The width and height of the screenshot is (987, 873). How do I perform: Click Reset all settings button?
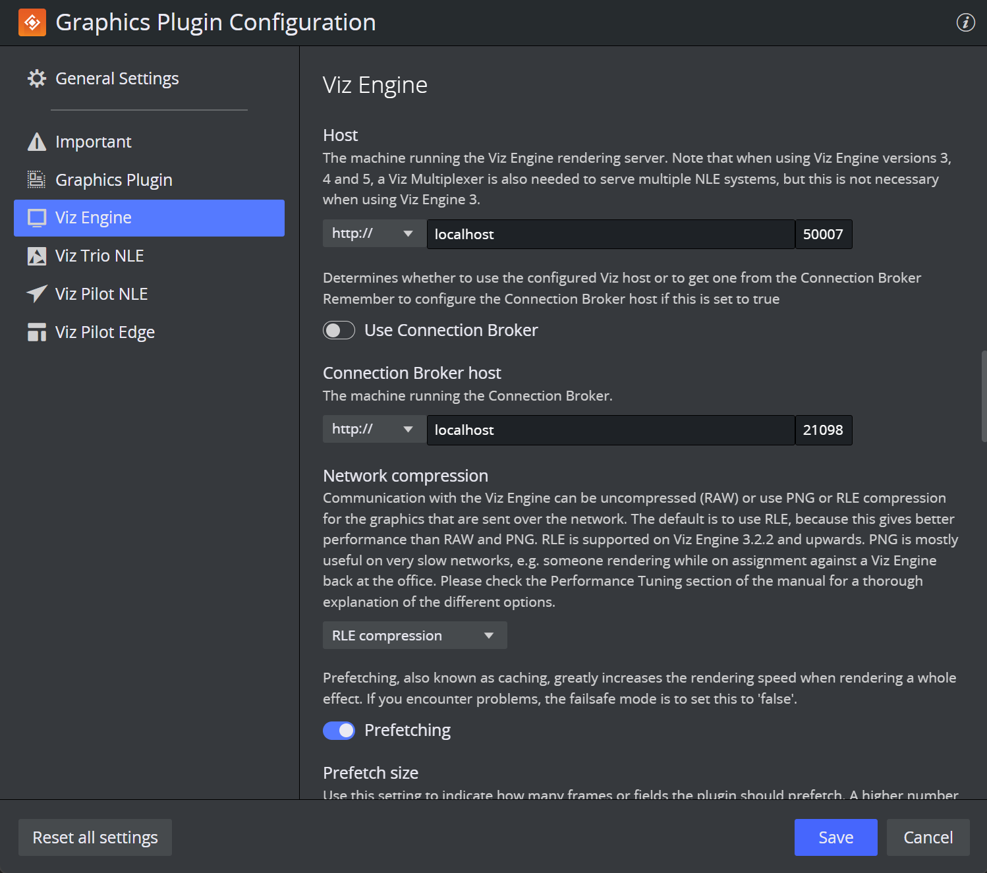click(95, 837)
